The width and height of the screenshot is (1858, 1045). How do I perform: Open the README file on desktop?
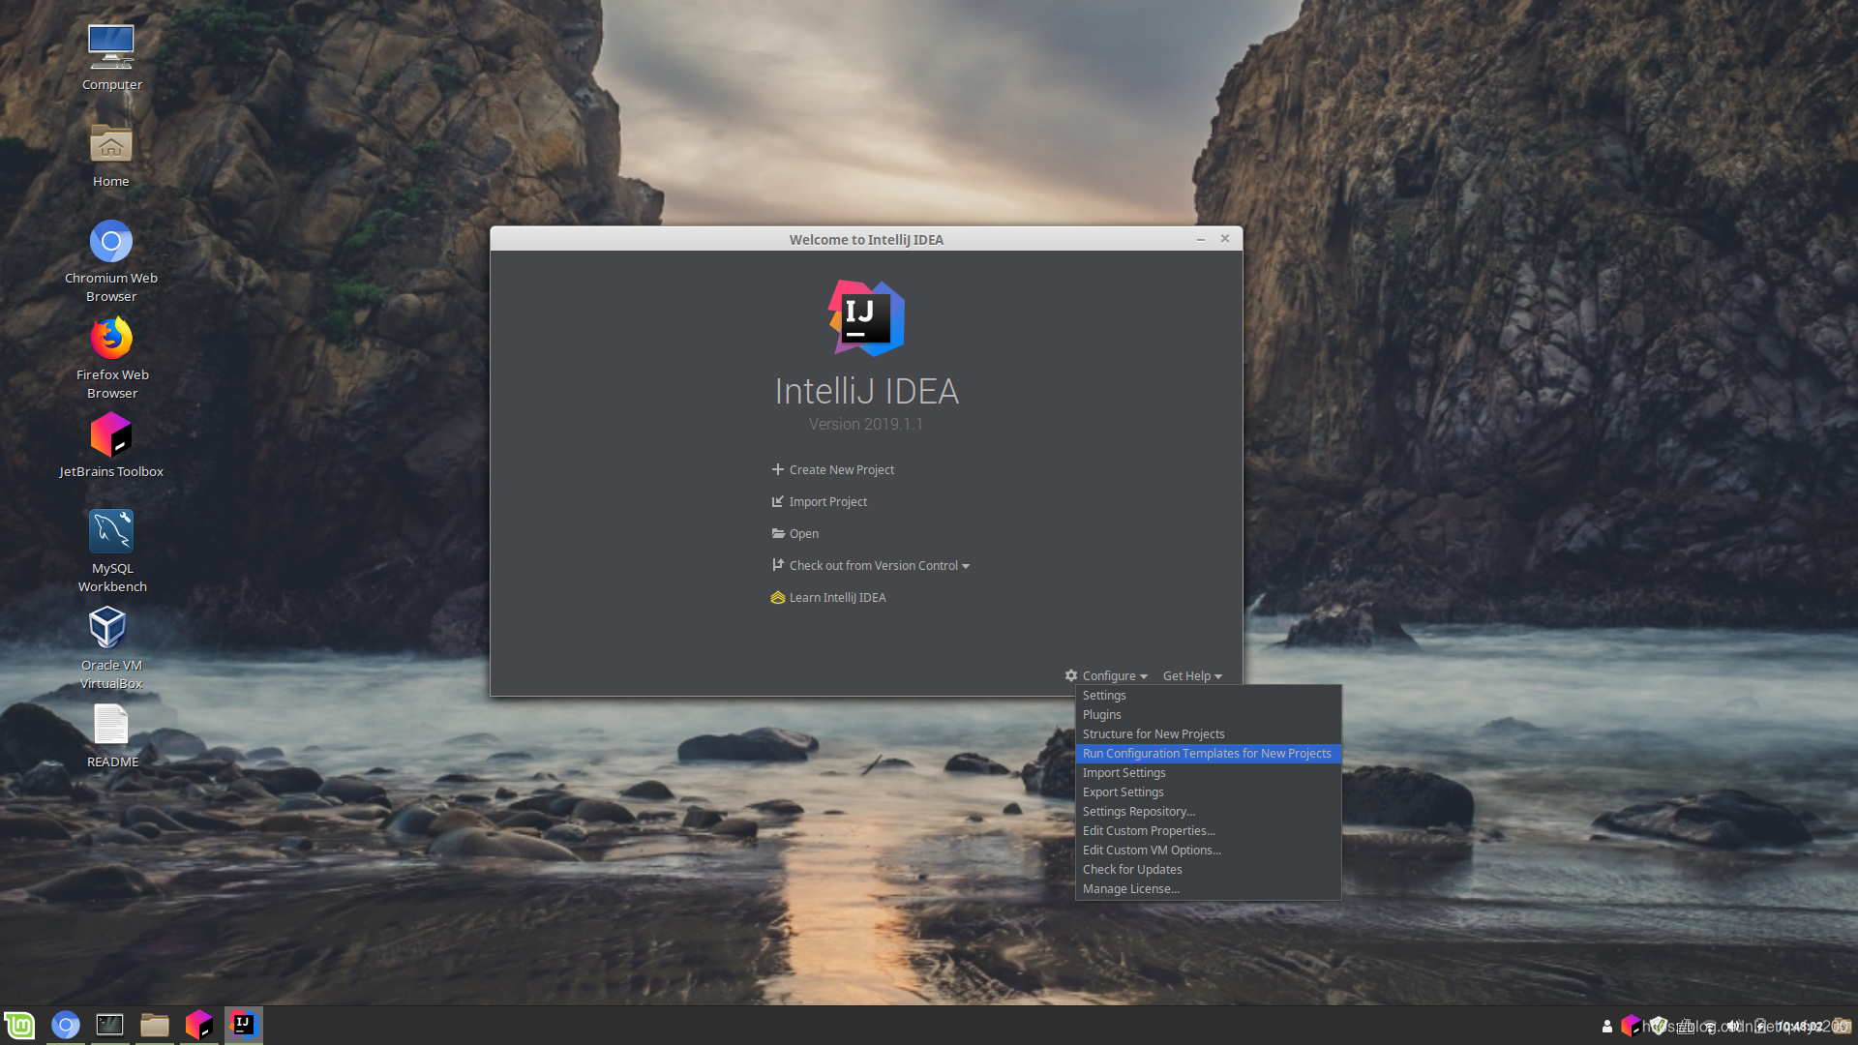click(x=111, y=735)
